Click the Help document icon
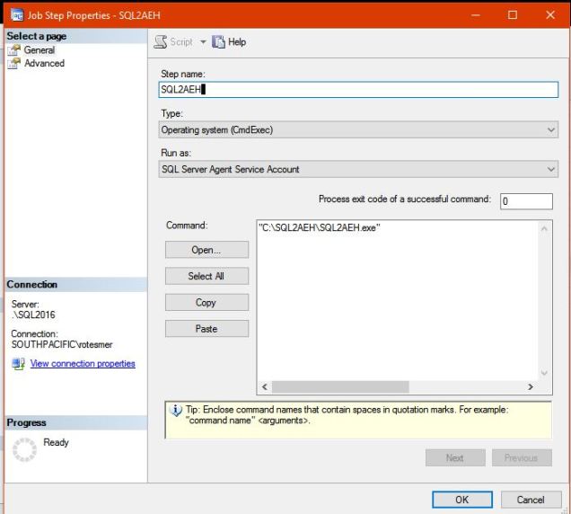 click(x=218, y=42)
